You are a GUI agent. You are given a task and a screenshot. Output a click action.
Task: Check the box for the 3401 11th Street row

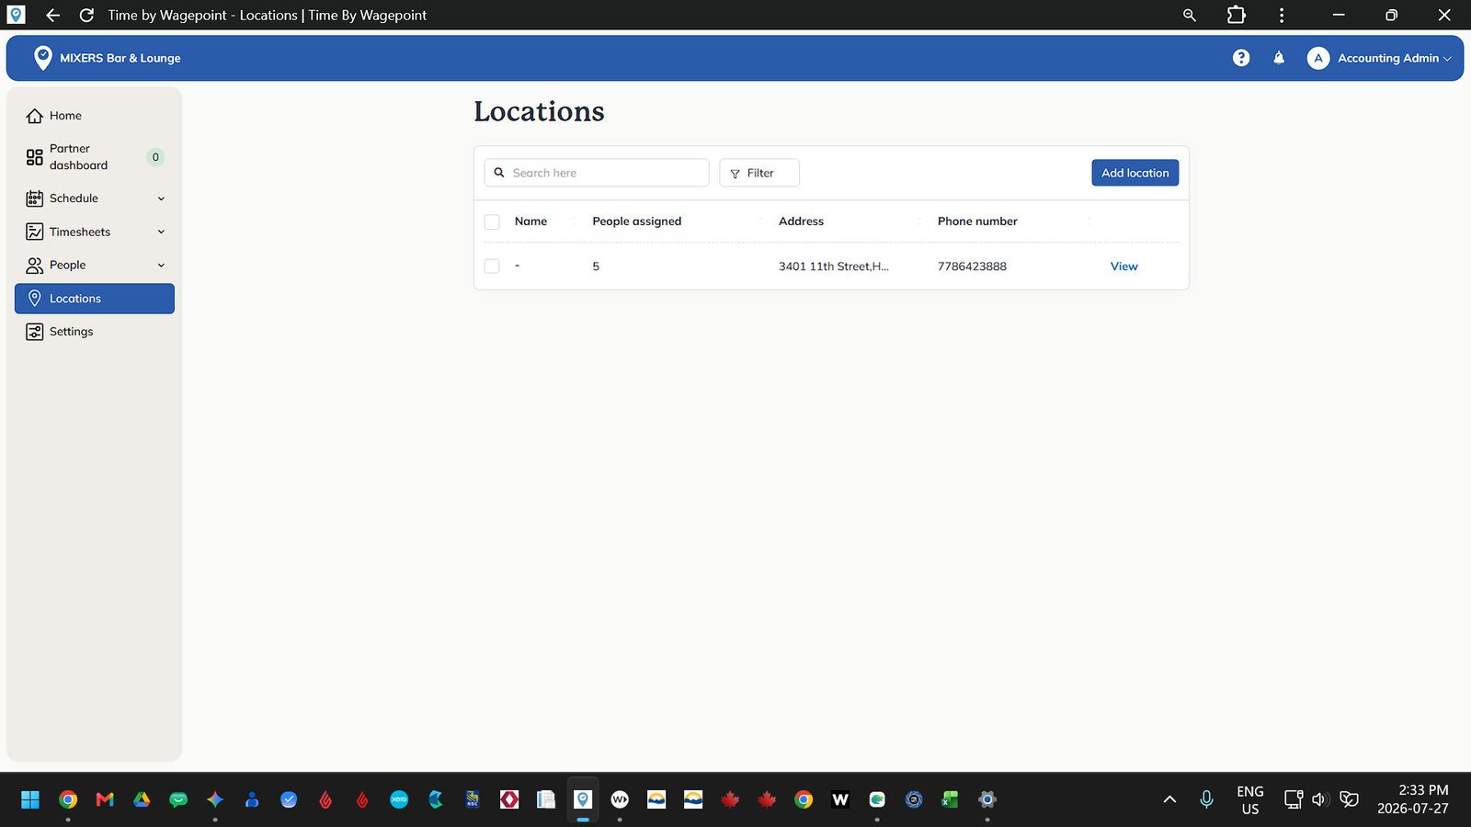tap(492, 266)
